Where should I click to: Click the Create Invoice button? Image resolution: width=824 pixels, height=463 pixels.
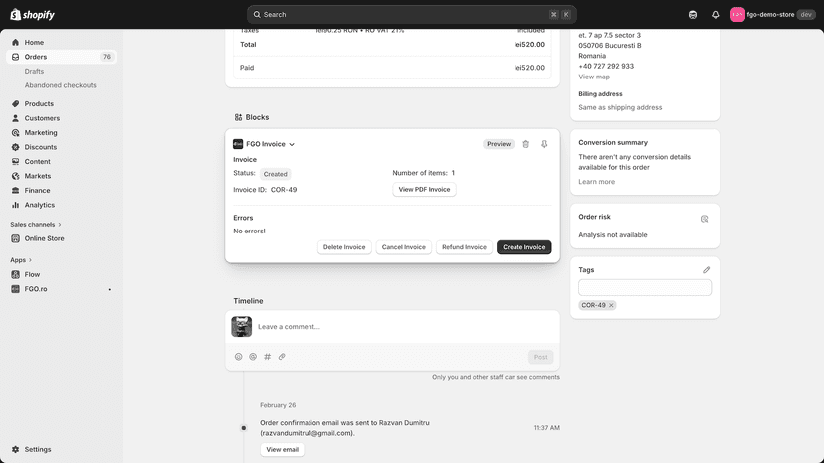tap(523, 247)
